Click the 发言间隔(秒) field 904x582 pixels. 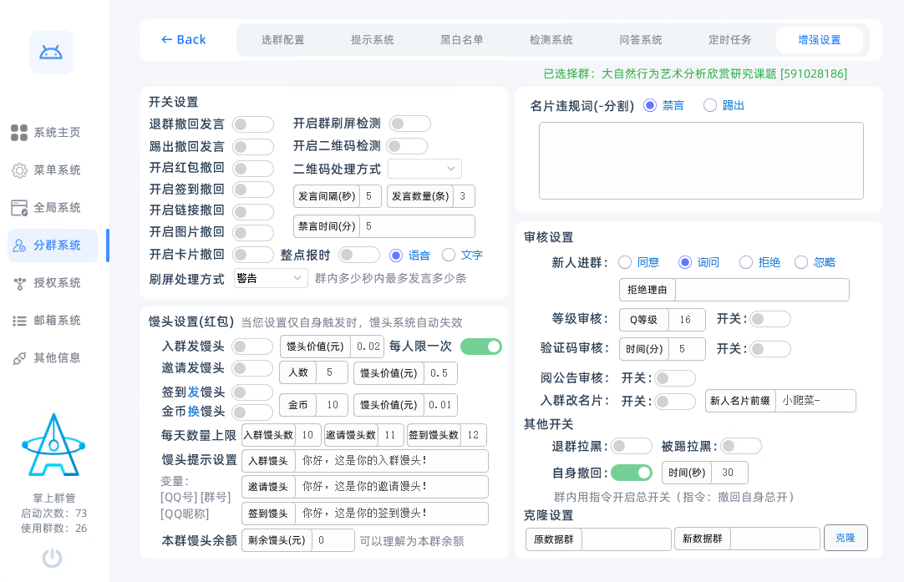(370, 196)
